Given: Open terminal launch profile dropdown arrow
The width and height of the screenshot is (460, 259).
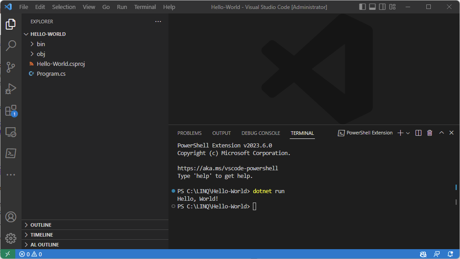Looking at the screenshot, I should [x=408, y=133].
